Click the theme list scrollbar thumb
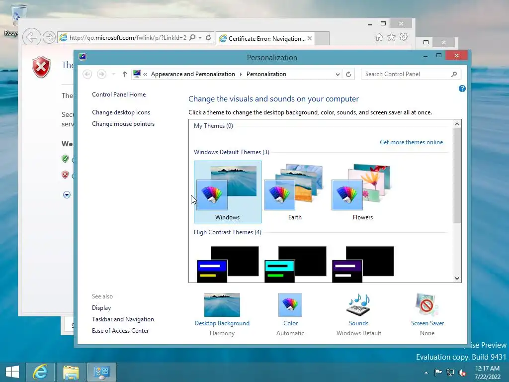The image size is (509, 382). 457,176
